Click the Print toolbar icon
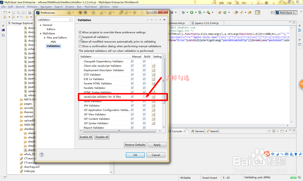 pos(23,12)
